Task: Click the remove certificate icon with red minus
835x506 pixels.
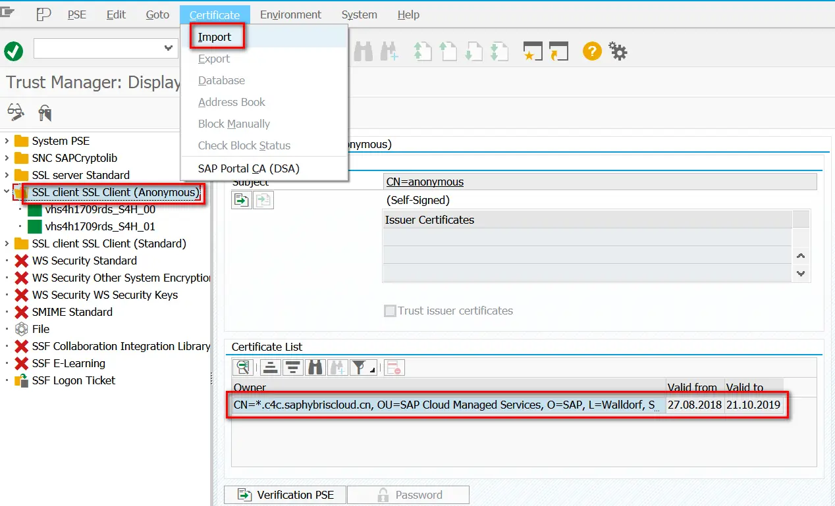Action: (x=394, y=367)
